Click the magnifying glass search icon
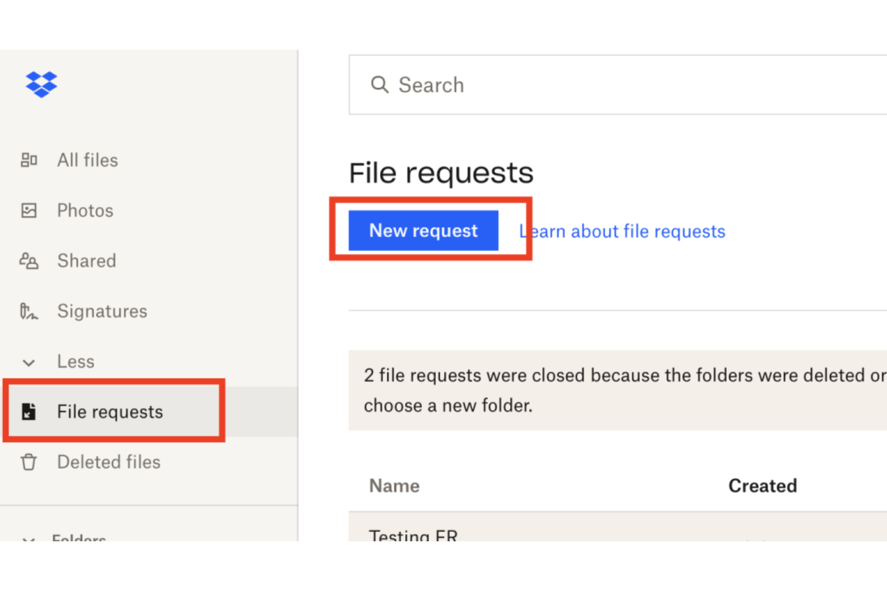Image resolution: width=887 pixels, height=591 pixels. (x=379, y=84)
